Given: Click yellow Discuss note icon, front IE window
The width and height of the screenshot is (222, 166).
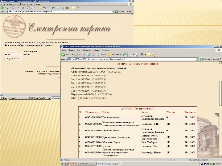Looking at the screenshot, I should [149, 55].
